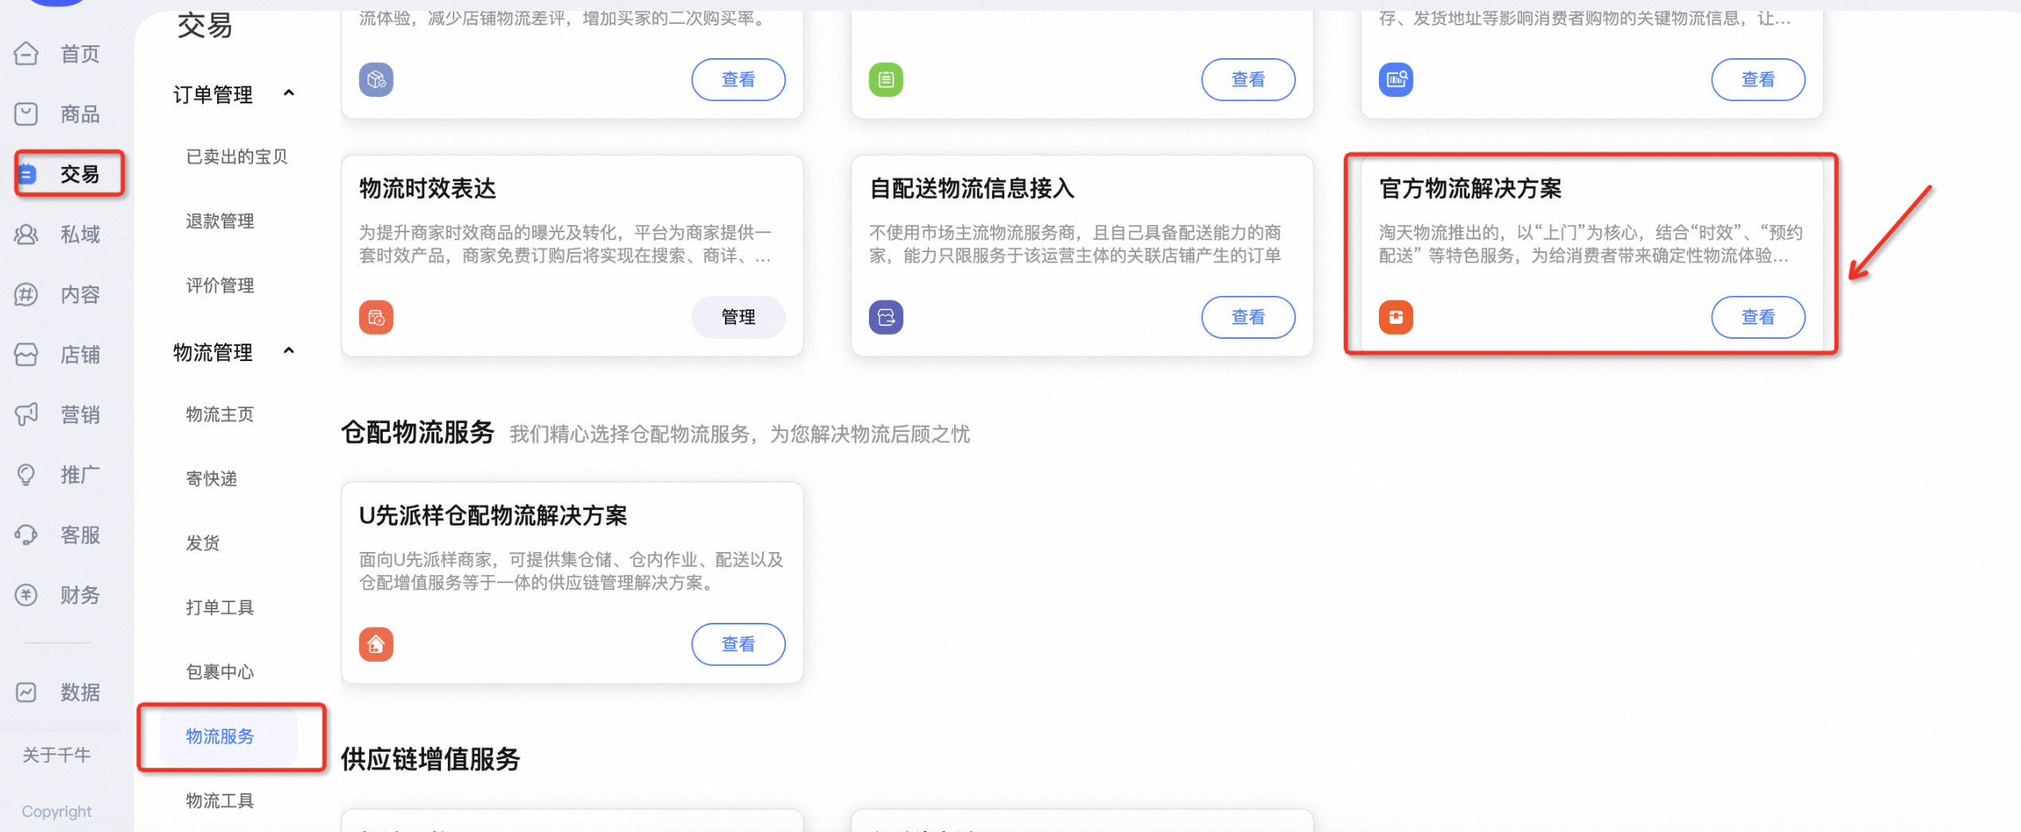Open 打单工具 menu item
The width and height of the screenshot is (2021, 832).
click(x=220, y=608)
